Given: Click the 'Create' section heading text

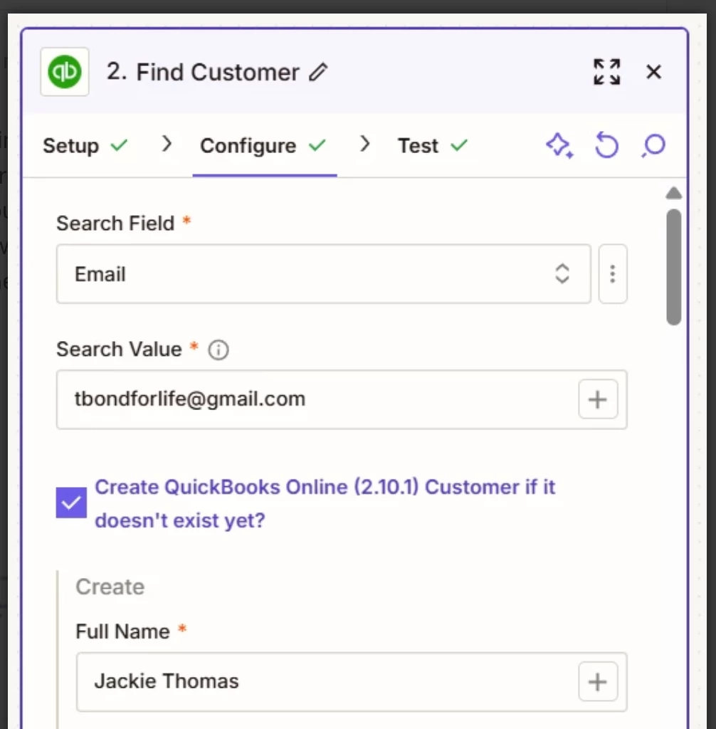Looking at the screenshot, I should (110, 587).
